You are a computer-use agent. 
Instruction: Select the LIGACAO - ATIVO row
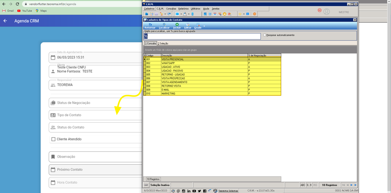point(213,67)
